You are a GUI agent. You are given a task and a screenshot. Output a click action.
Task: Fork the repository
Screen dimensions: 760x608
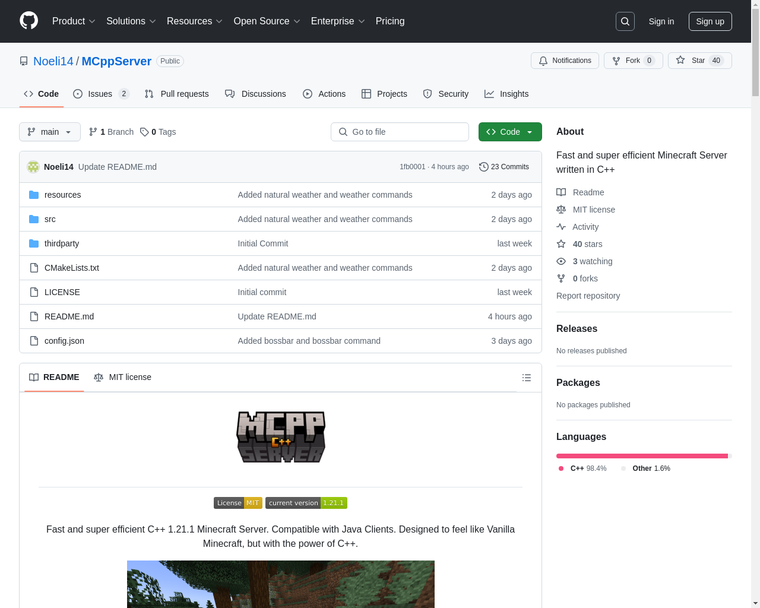(x=633, y=61)
